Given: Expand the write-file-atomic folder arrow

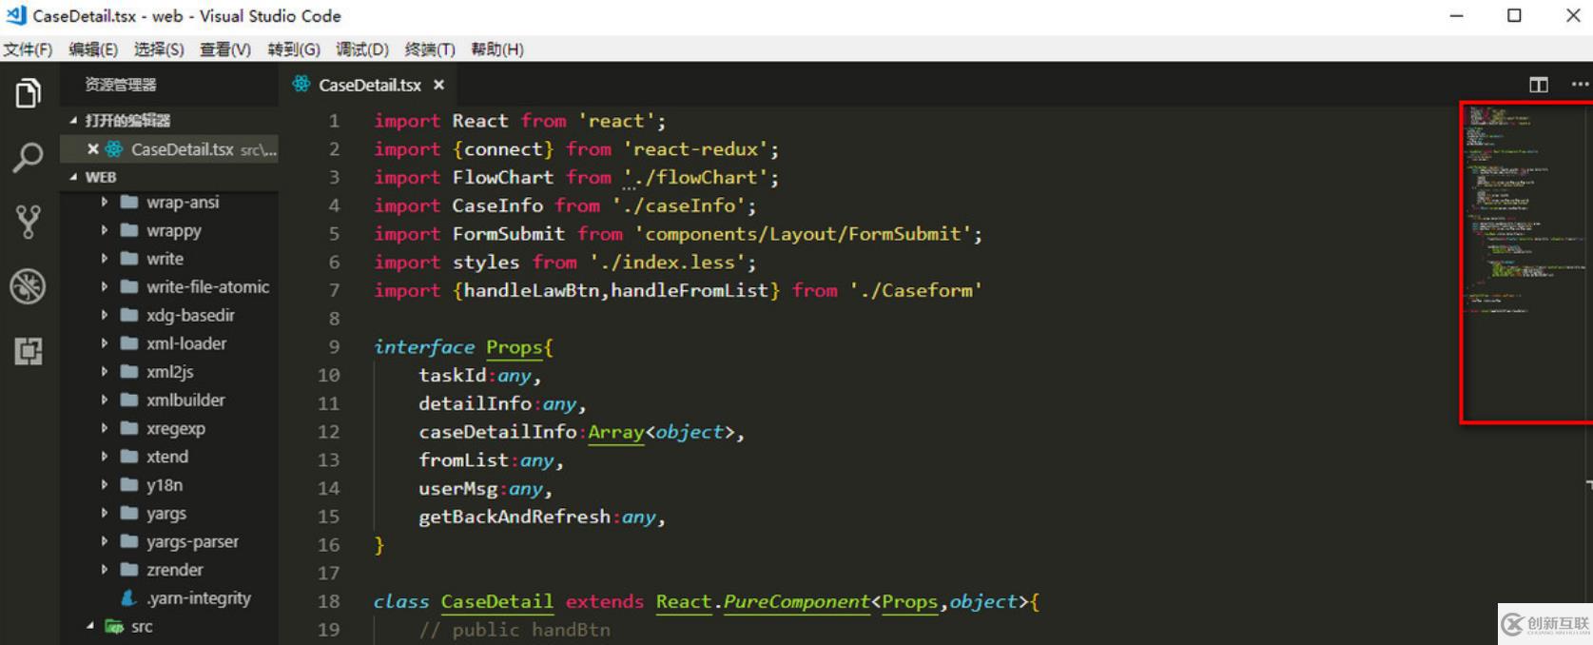Looking at the screenshot, I should (x=105, y=286).
